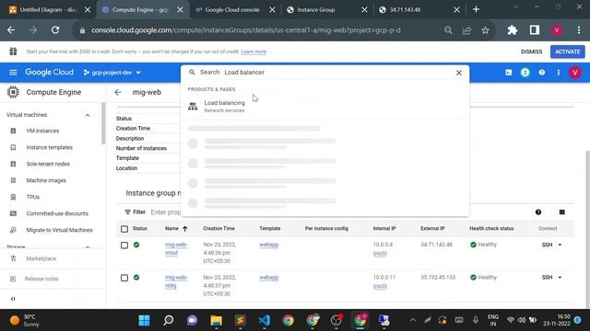Viewport: 590px width, 331px height.
Task: Open Instance templates in the sidebar
Action: point(49,147)
